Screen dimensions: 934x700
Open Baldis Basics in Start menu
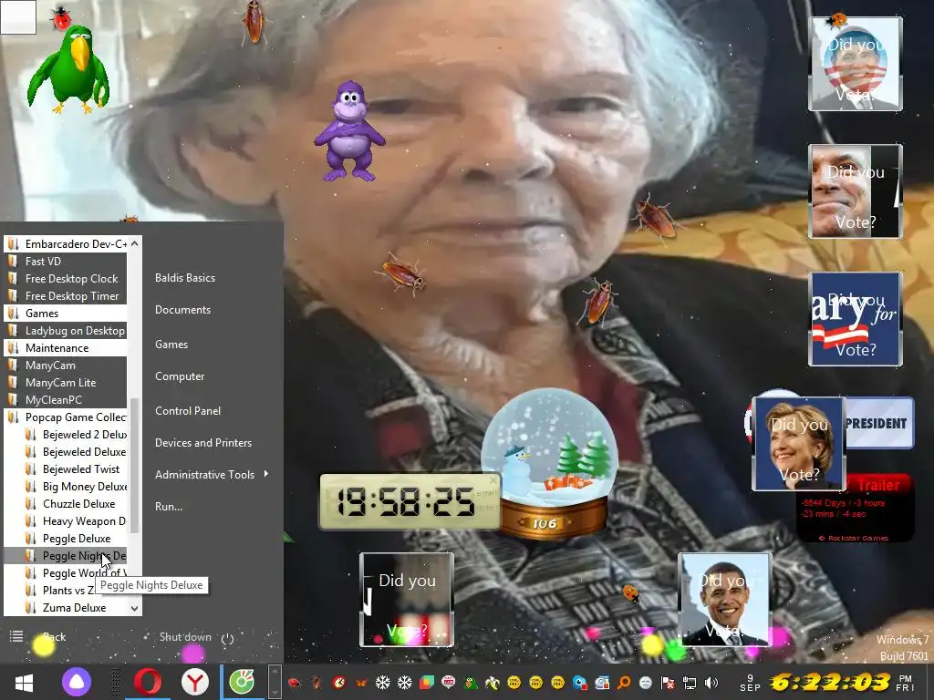(185, 278)
